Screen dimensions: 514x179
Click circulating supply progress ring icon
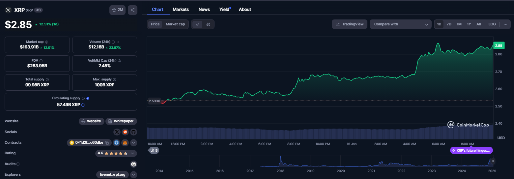coord(83,105)
